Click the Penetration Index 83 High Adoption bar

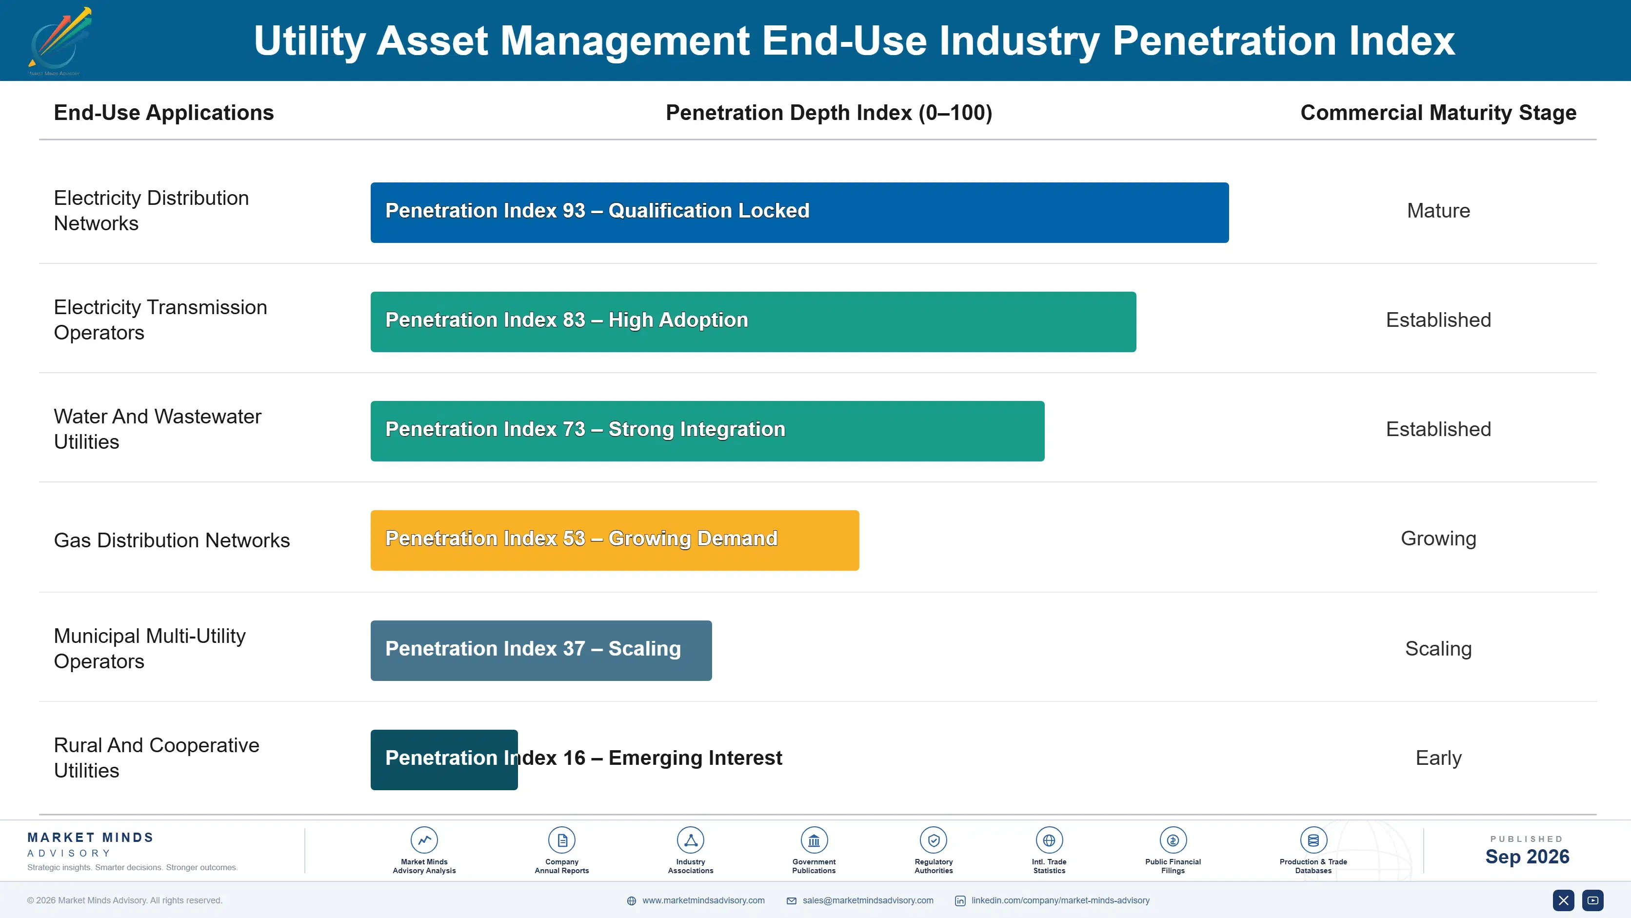point(753,321)
